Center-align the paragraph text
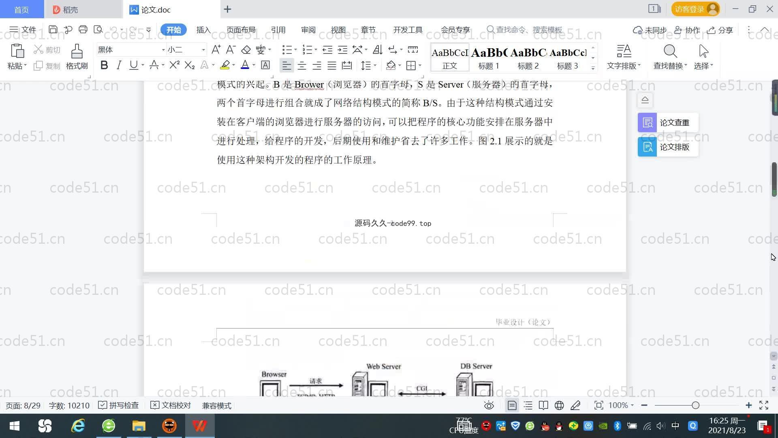 301,66
